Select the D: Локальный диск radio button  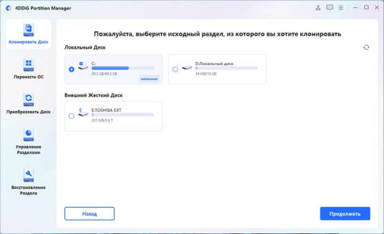click(x=175, y=69)
